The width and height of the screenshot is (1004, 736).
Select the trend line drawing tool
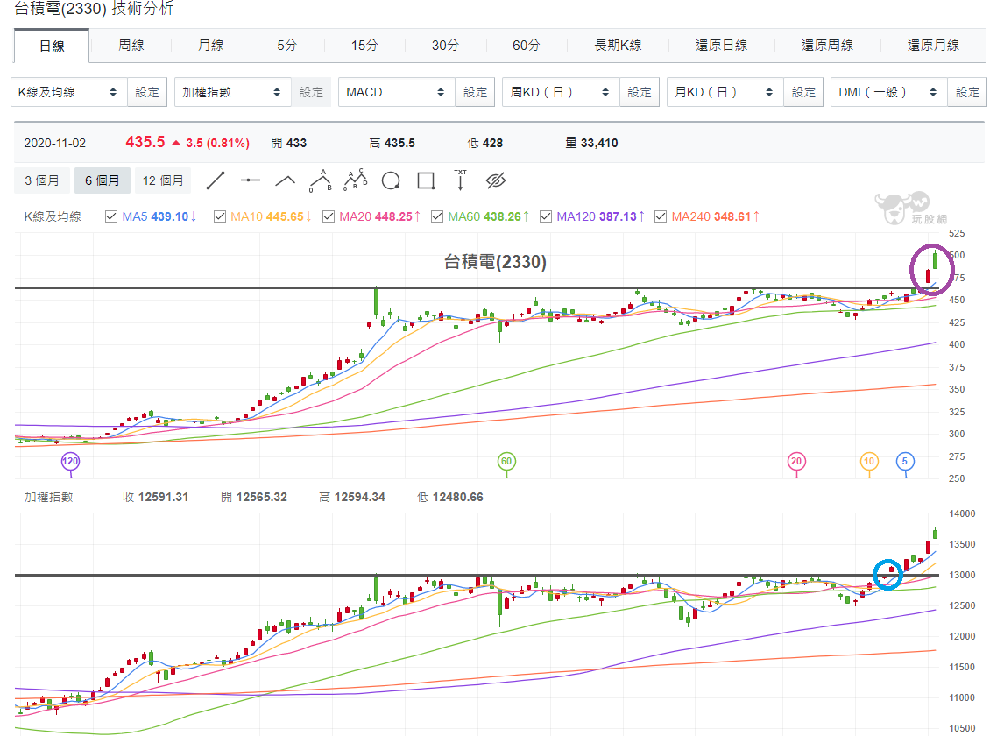point(216,180)
